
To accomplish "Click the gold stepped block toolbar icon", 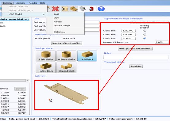I will [74, 9].
